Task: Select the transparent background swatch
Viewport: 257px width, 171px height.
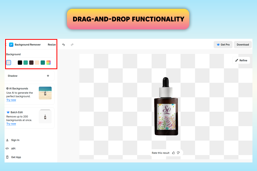Action: (x=9, y=63)
